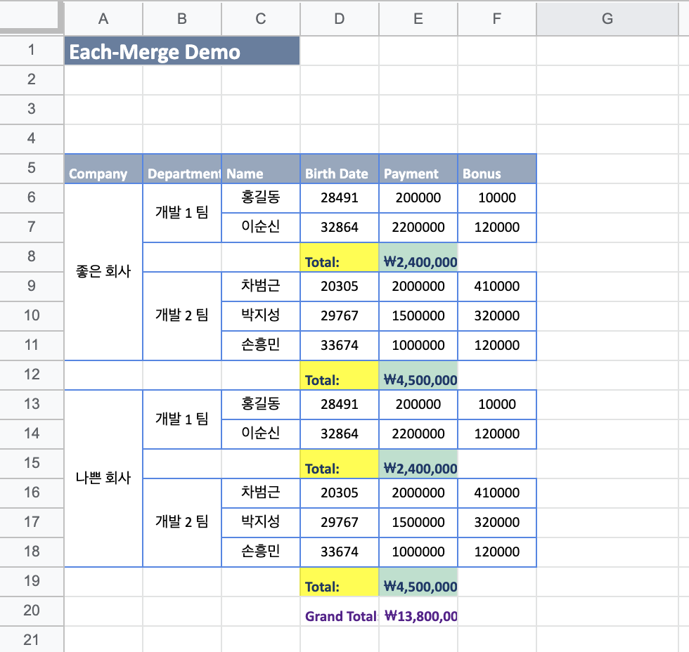
Task: Select the merged "나쁜 회사" company cell
Action: tap(103, 478)
